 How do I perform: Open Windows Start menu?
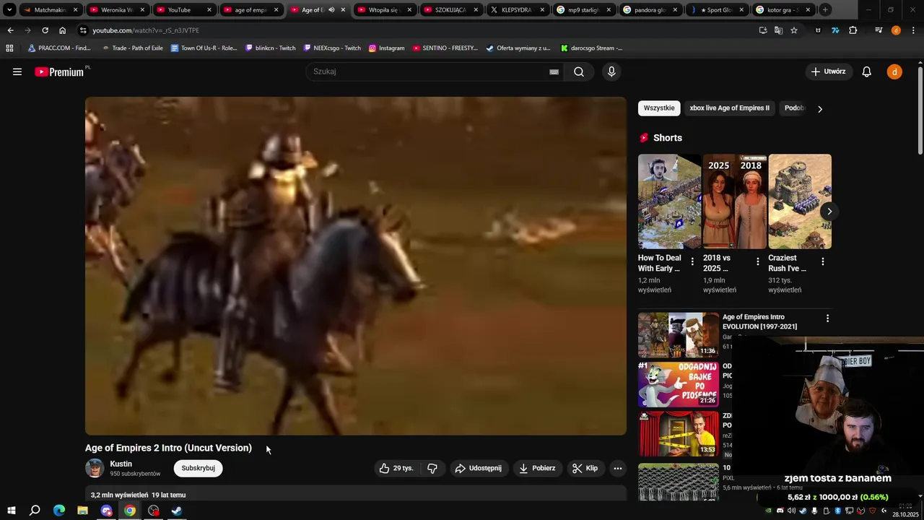12,511
